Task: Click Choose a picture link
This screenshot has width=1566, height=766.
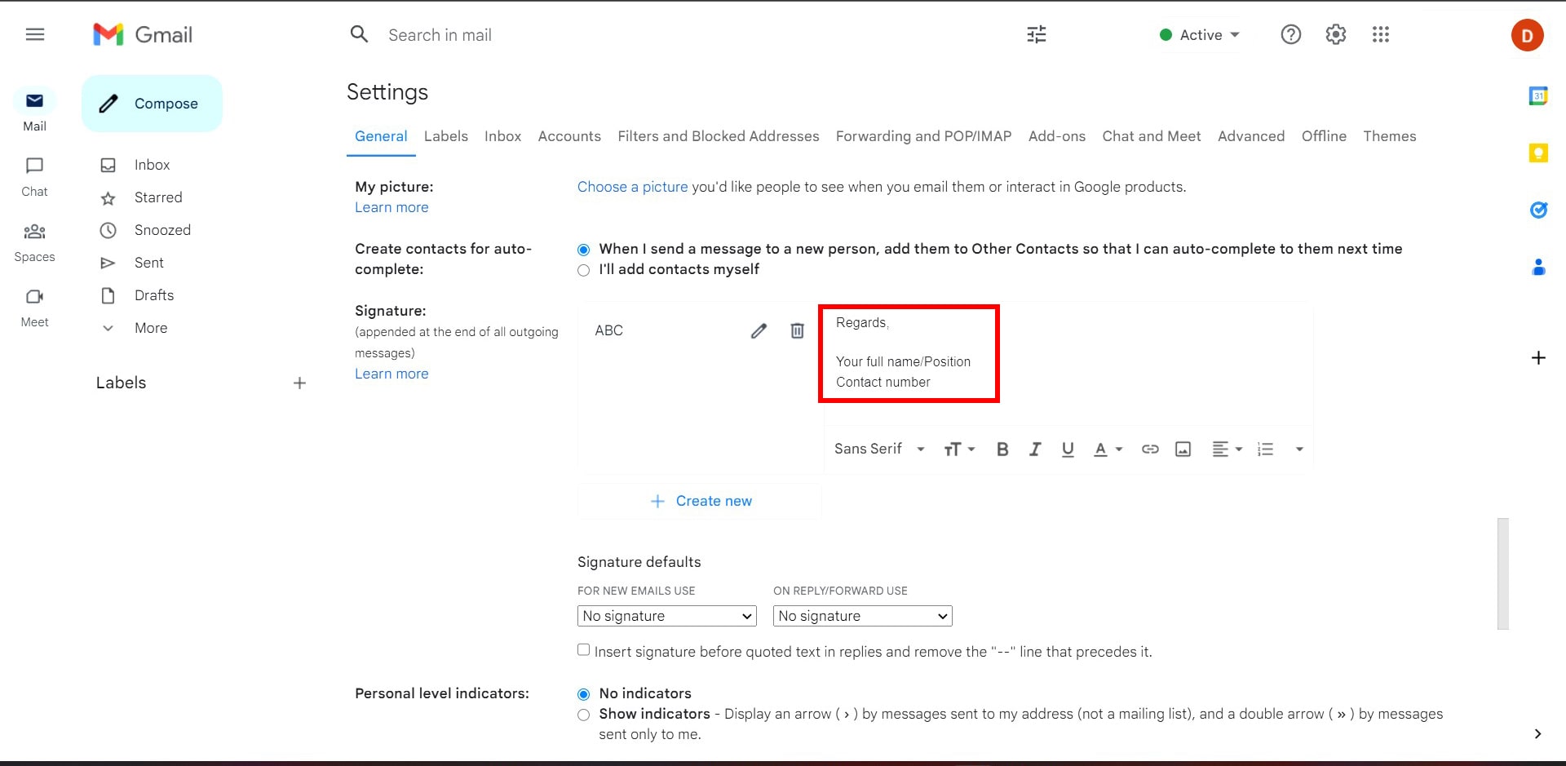Action: (632, 187)
